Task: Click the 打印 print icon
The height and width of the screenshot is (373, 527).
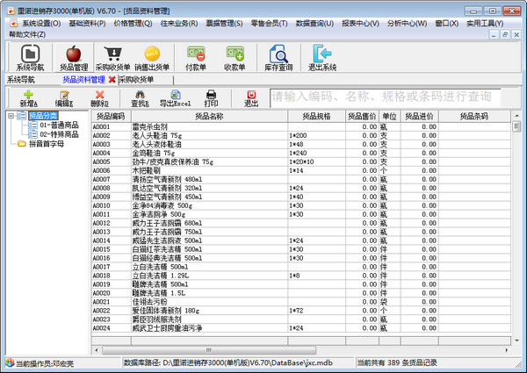Action: pos(211,97)
